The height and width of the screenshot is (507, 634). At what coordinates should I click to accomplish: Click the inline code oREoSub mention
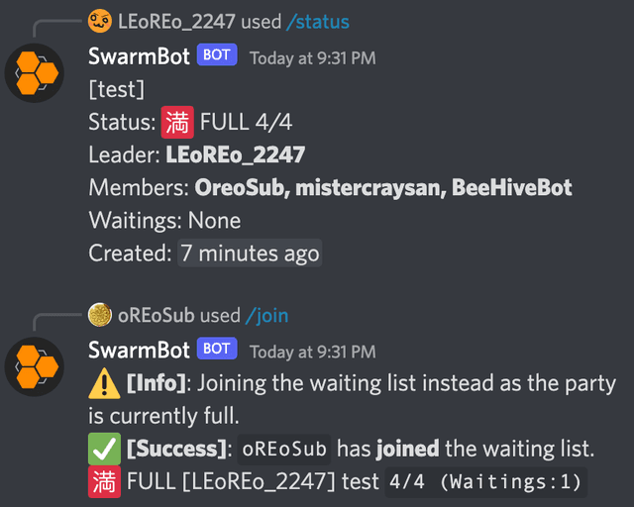[x=285, y=449]
